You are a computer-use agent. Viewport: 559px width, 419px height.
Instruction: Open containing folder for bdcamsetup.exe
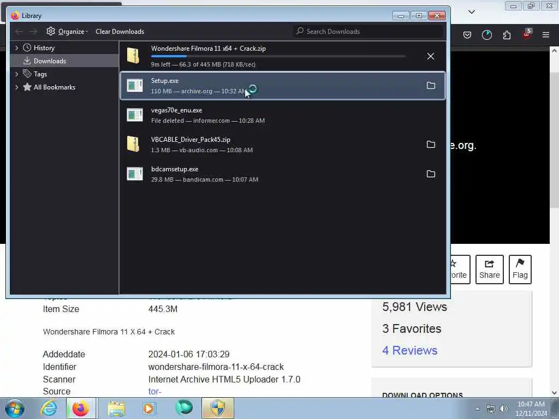click(431, 174)
